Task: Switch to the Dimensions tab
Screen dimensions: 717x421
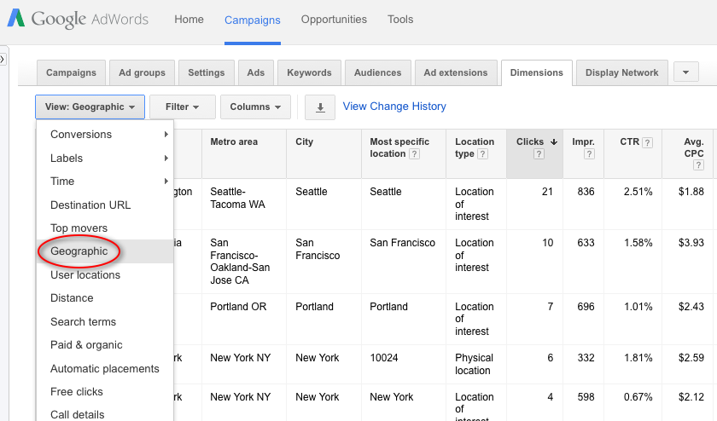Action: point(536,72)
